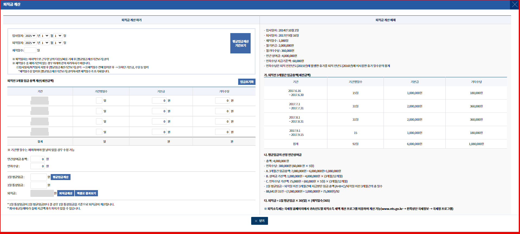Click the 재직일수 input field
The width and height of the screenshot is (520, 234).
(x=30, y=50)
